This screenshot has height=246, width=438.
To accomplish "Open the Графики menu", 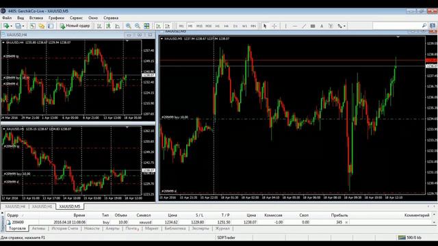I will [x=56, y=18].
